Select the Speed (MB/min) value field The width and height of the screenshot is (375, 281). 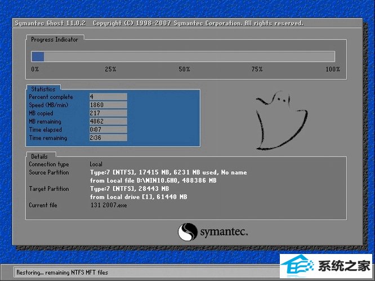click(x=108, y=105)
